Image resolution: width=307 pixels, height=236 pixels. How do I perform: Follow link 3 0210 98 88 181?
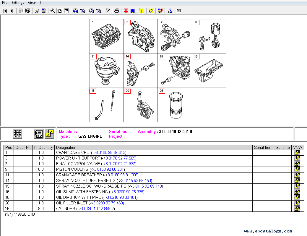pos(121,197)
